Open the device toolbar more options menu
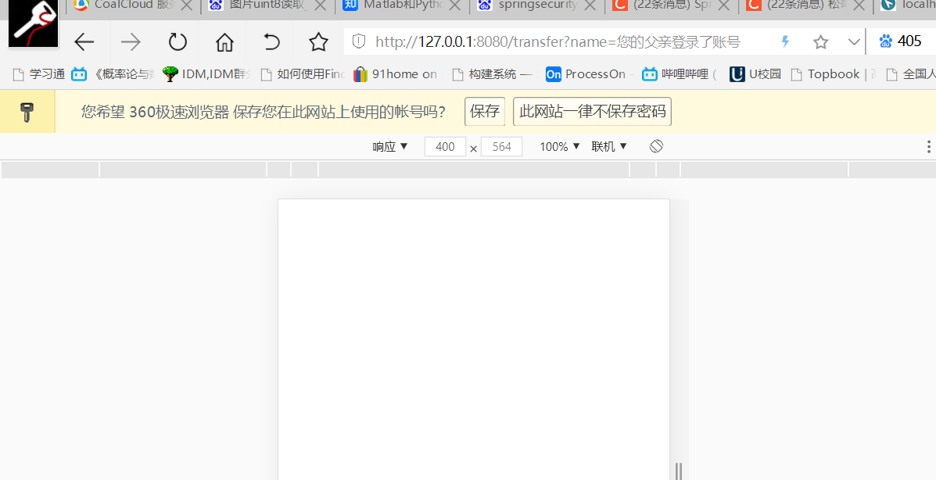936x480 pixels. [928, 146]
